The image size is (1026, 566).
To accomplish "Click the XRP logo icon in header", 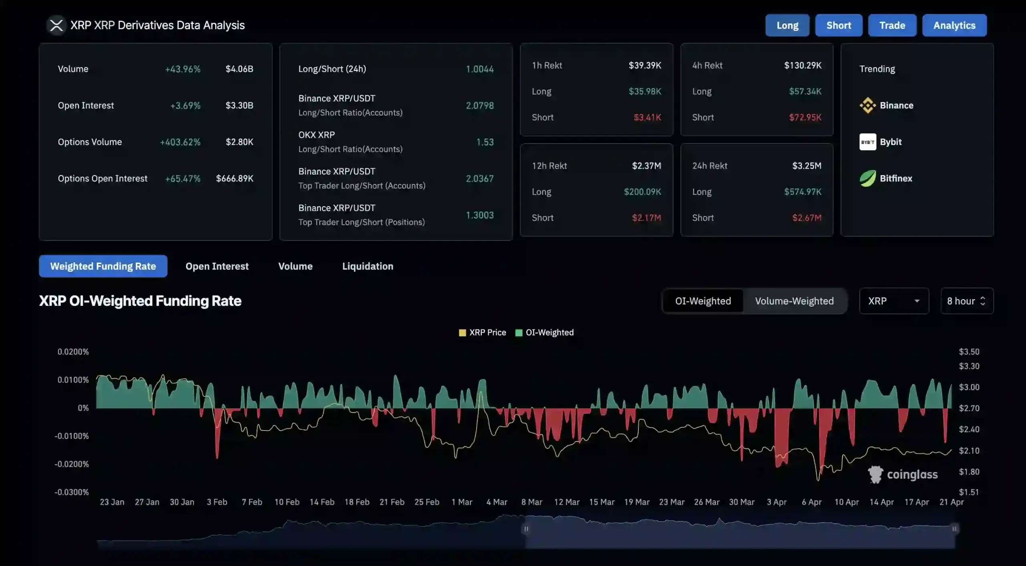I will click(x=56, y=25).
